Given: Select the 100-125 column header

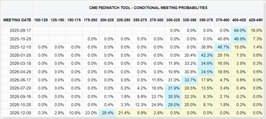Looking at the screenshot, I should pyautogui.click(x=41, y=20).
